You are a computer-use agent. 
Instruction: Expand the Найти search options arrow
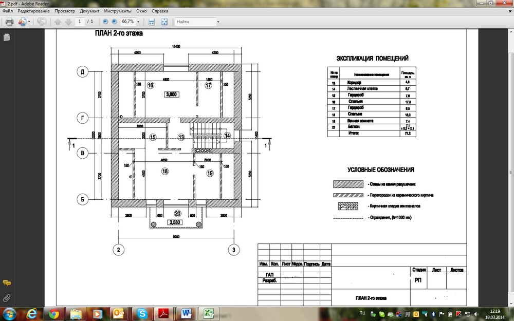[x=218, y=22]
